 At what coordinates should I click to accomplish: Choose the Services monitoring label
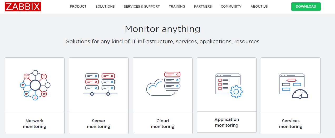click(290, 124)
